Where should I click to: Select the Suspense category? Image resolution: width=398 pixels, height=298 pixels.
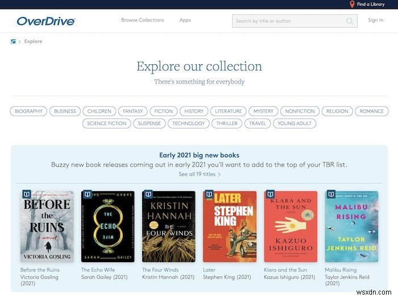tap(149, 123)
